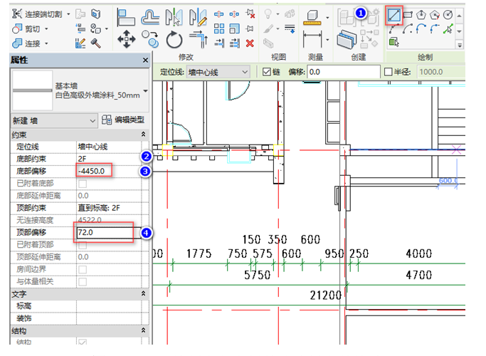The width and height of the screenshot is (486, 356).
Task: Click the Move tool icon
Action: 126,38
